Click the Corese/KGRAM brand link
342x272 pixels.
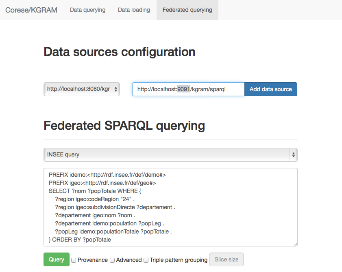point(31,10)
